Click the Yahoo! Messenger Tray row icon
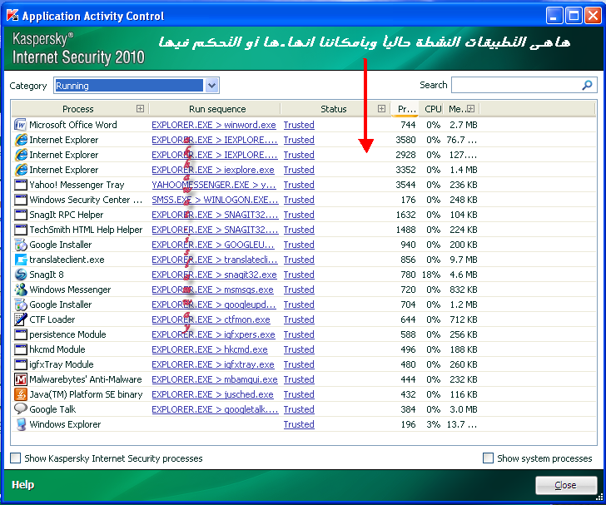 (20, 185)
